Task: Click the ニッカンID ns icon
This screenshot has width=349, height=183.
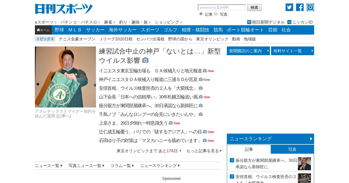Action: tap(289, 22)
